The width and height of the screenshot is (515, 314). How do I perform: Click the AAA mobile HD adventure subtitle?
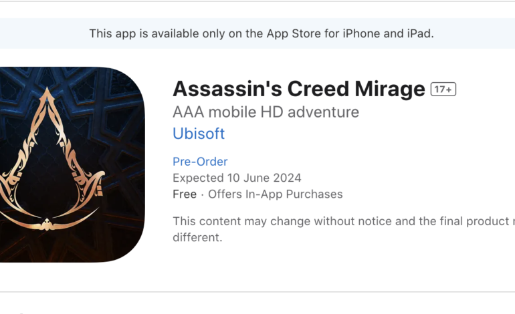click(x=266, y=112)
